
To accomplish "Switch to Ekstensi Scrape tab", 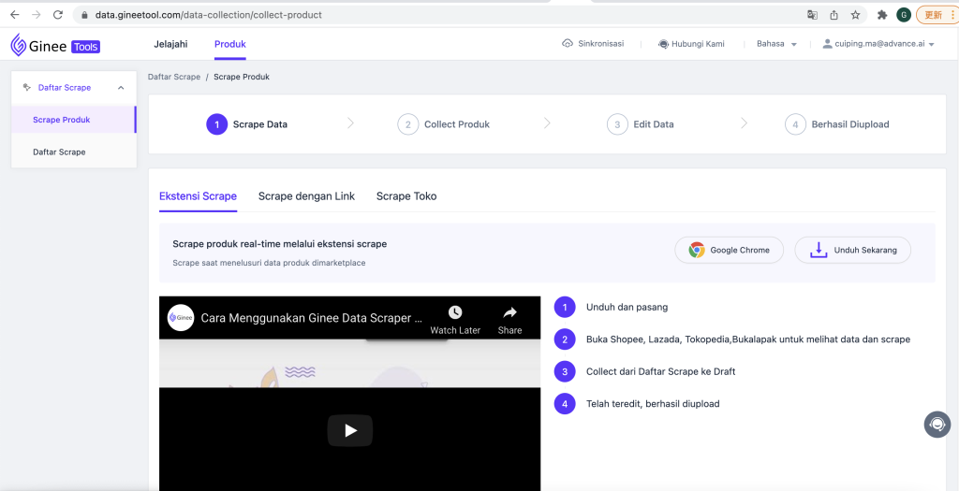I will click(x=199, y=196).
